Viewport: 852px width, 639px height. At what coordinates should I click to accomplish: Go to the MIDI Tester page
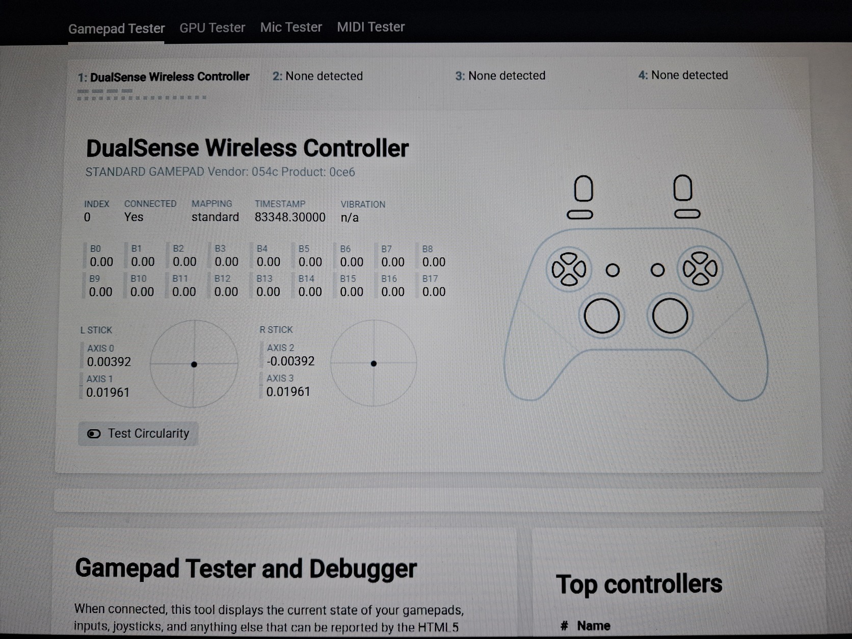click(371, 26)
